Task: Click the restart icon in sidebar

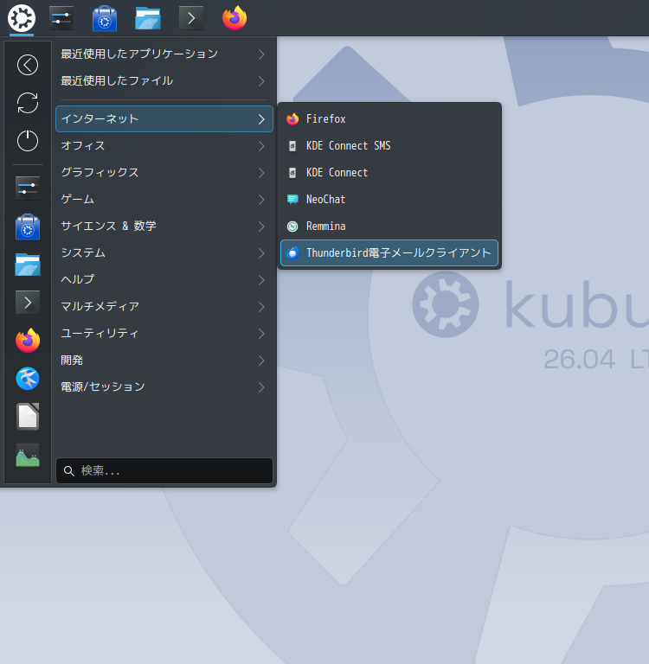Action: click(28, 103)
